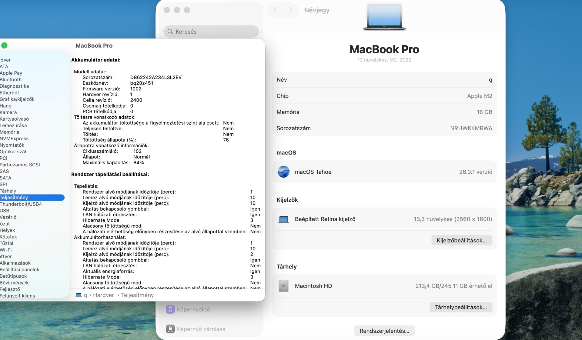Select Wi-Fi in the sidebar list
This screenshot has height=340, width=582.
[x=6, y=250]
